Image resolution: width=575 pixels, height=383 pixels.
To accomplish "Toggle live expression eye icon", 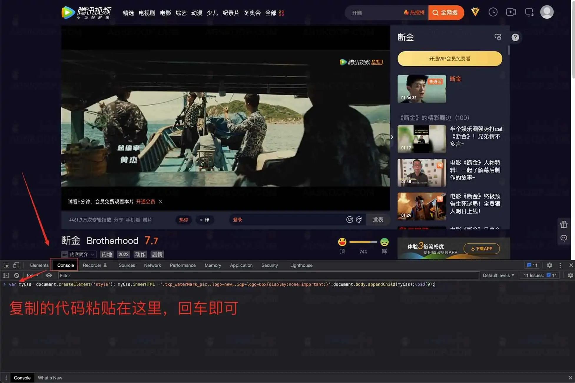I will click(x=49, y=275).
